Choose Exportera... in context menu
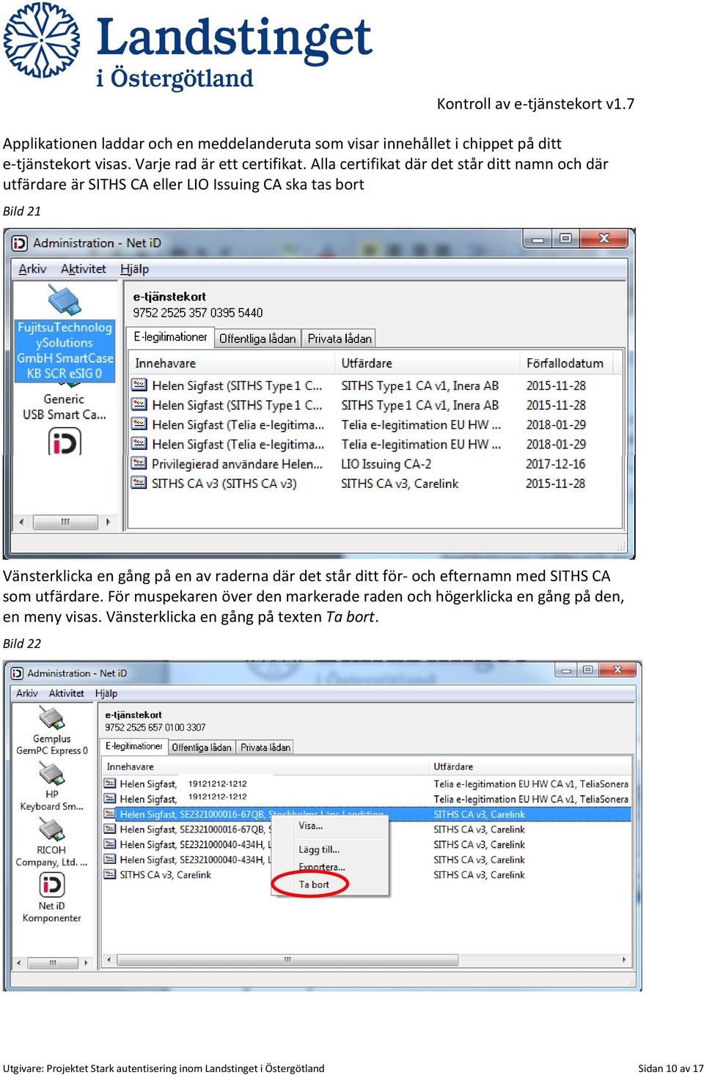This screenshot has height=1075, width=704. point(322,868)
